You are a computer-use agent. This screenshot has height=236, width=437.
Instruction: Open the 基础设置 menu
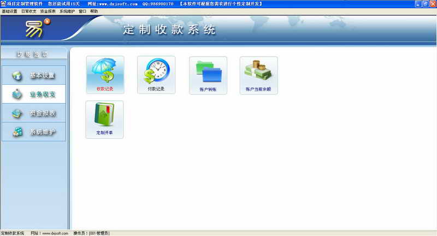[9, 11]
